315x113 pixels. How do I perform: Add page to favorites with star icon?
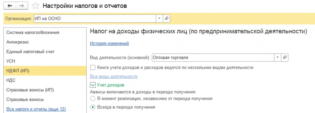pyautogui.click(x=36, y=6)
